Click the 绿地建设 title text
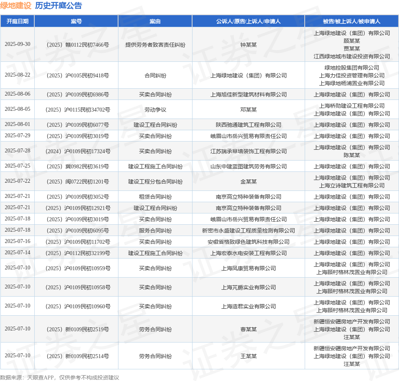Image resolution: width=399 pixels, height=381 pixels. coord(16,5)
